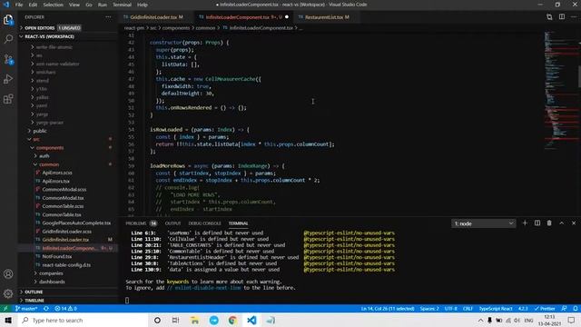
Task: Open File Explorer from taskbar
Action: click(194, 320)
